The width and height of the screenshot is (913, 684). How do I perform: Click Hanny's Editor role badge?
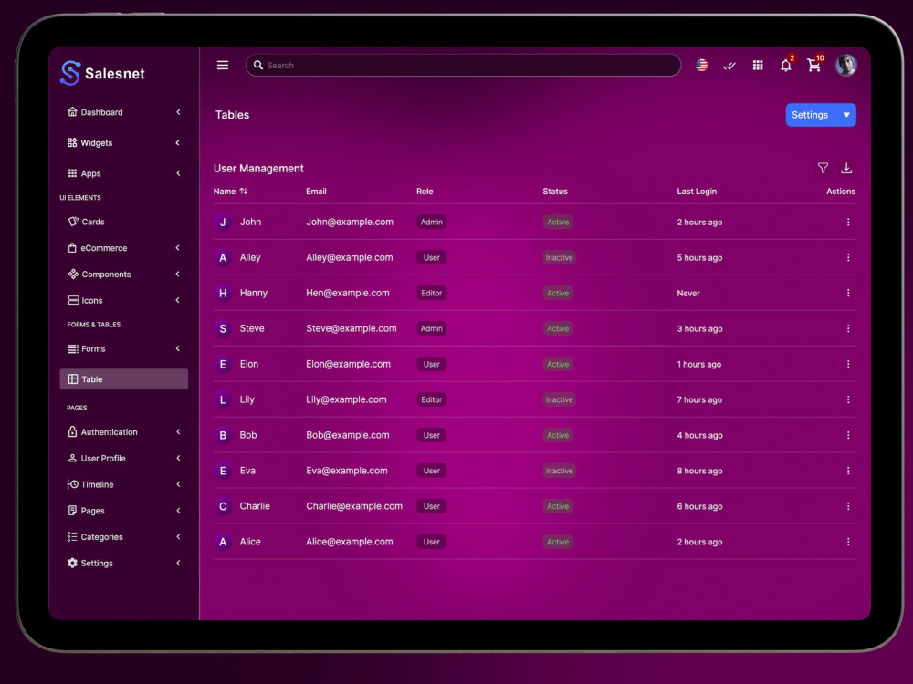(432, 293)
